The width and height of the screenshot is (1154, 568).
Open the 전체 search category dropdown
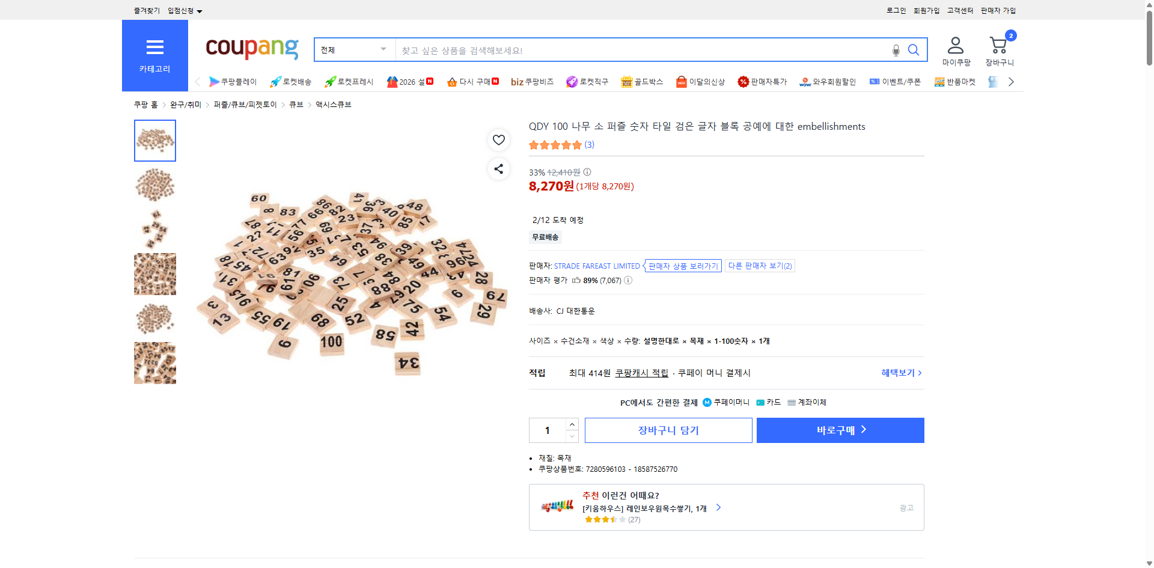pyautogui.click(x=354, y=50)
